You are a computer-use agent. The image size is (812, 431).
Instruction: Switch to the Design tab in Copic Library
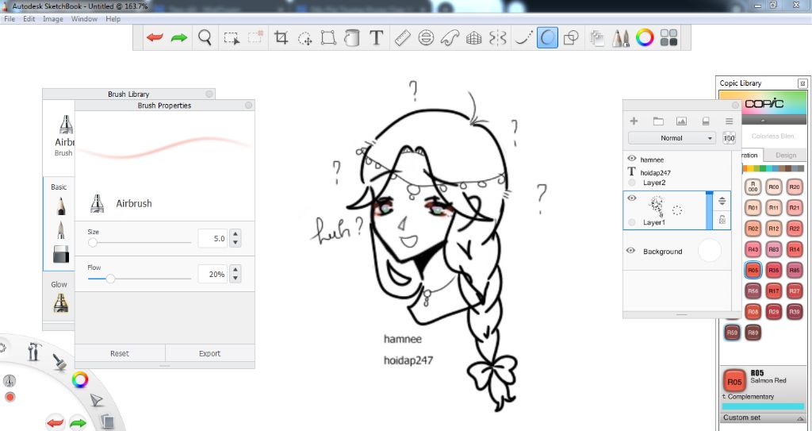786,155
